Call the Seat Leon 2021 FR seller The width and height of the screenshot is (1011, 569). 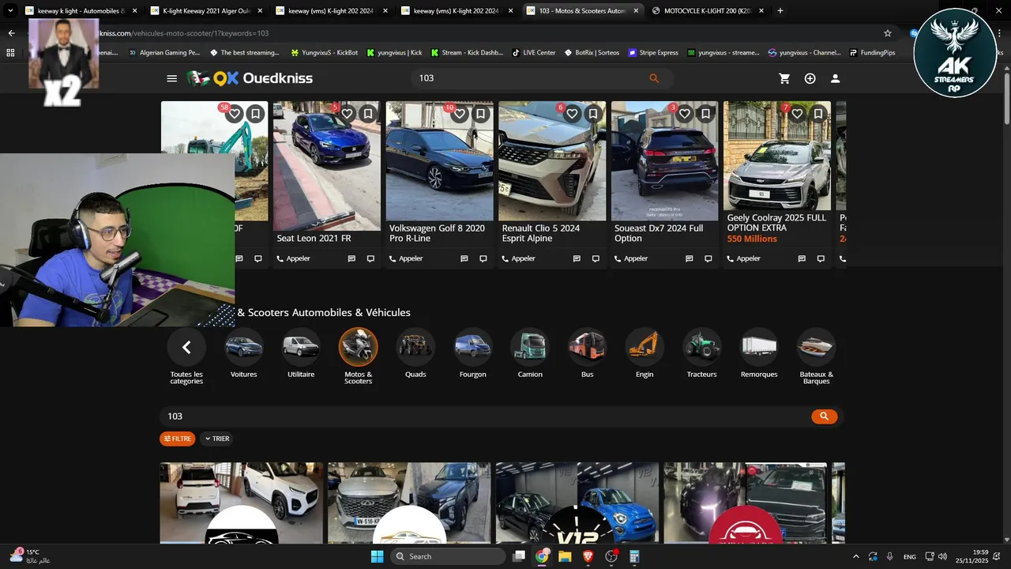point(294,258)
